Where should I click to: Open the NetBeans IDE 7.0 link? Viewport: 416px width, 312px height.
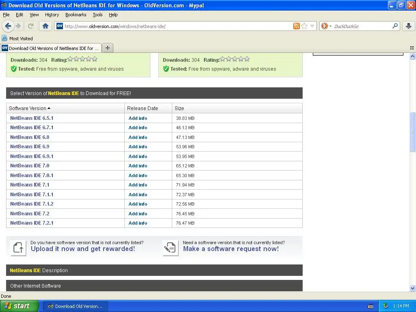click(x=30, y=166)
